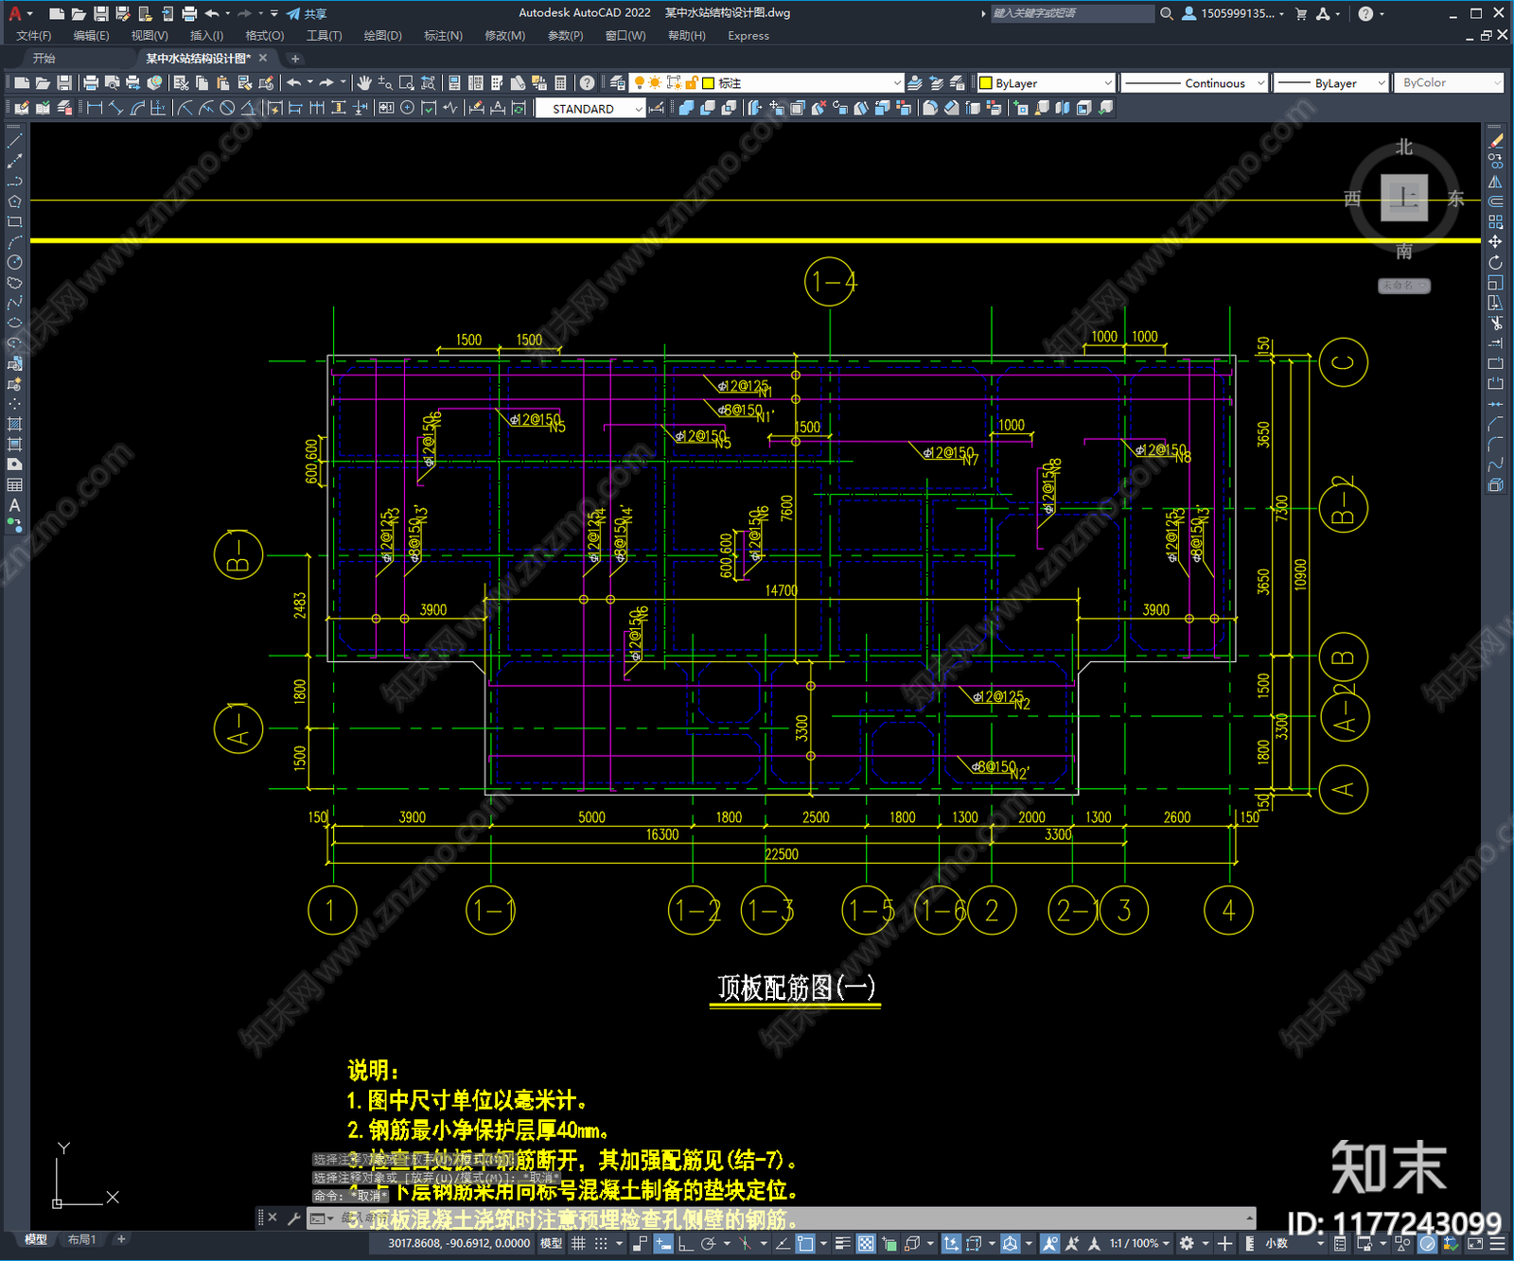The height and width of the screenshot is (1261, 1514).
Task: Toggle ortho mode in status bar
Action: 685,1243
